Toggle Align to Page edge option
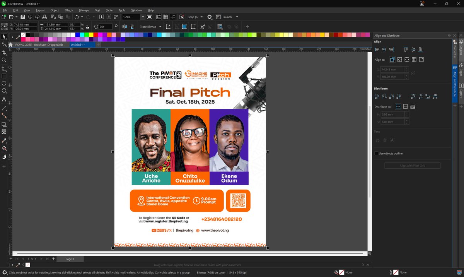Viewport: 464px width, 277px height. pos(399,60)
